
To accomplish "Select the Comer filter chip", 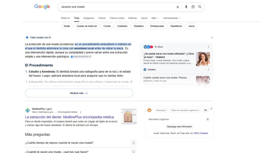I will (107, 26).
